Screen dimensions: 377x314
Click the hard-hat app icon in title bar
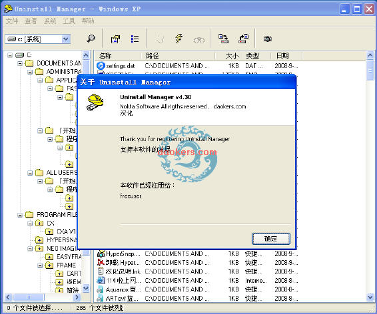pos(9,9)
